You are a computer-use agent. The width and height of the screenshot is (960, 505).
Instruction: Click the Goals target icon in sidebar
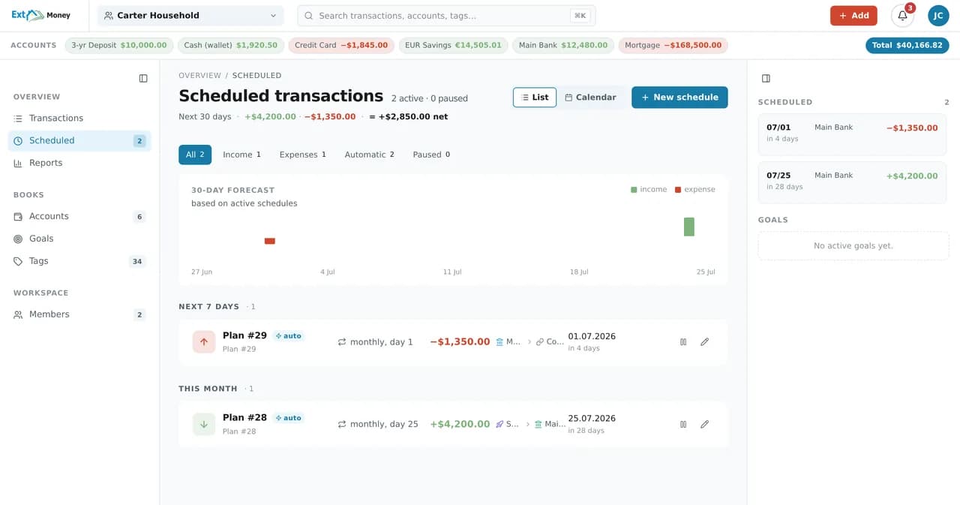coord(18,239)
